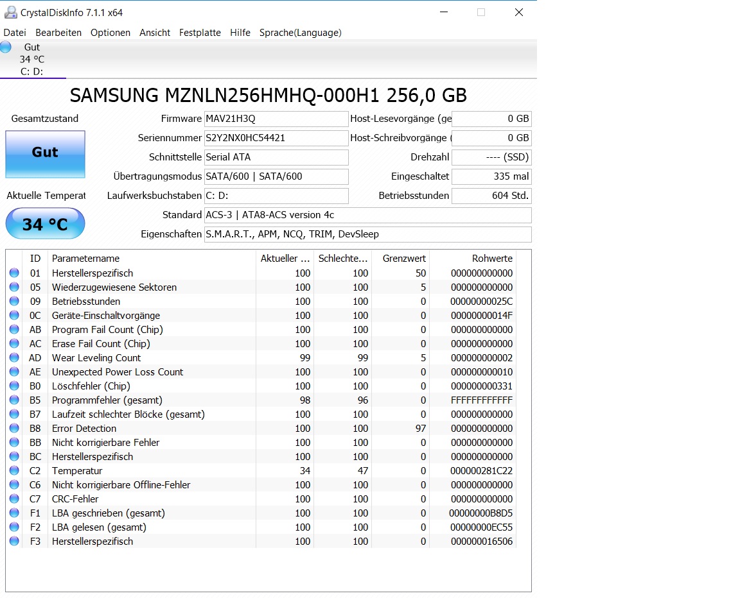Click the Eingeschaltet value 335 mal
Image resolution: width=740 pixels, height=598 pixels.
(x=491, y=176)
